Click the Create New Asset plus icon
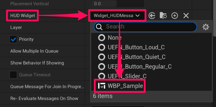This screenshot has height=107, width=216. pyautogui.click(x=175, y=16)
